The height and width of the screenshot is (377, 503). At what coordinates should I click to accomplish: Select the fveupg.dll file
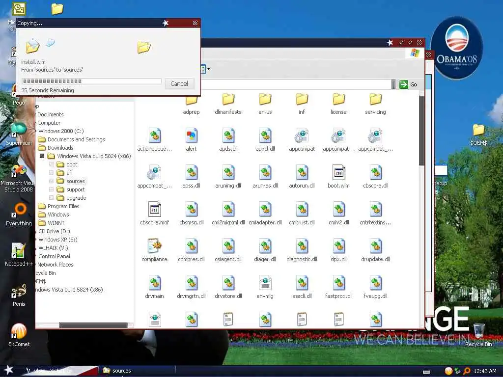click(x=375, y=287)
